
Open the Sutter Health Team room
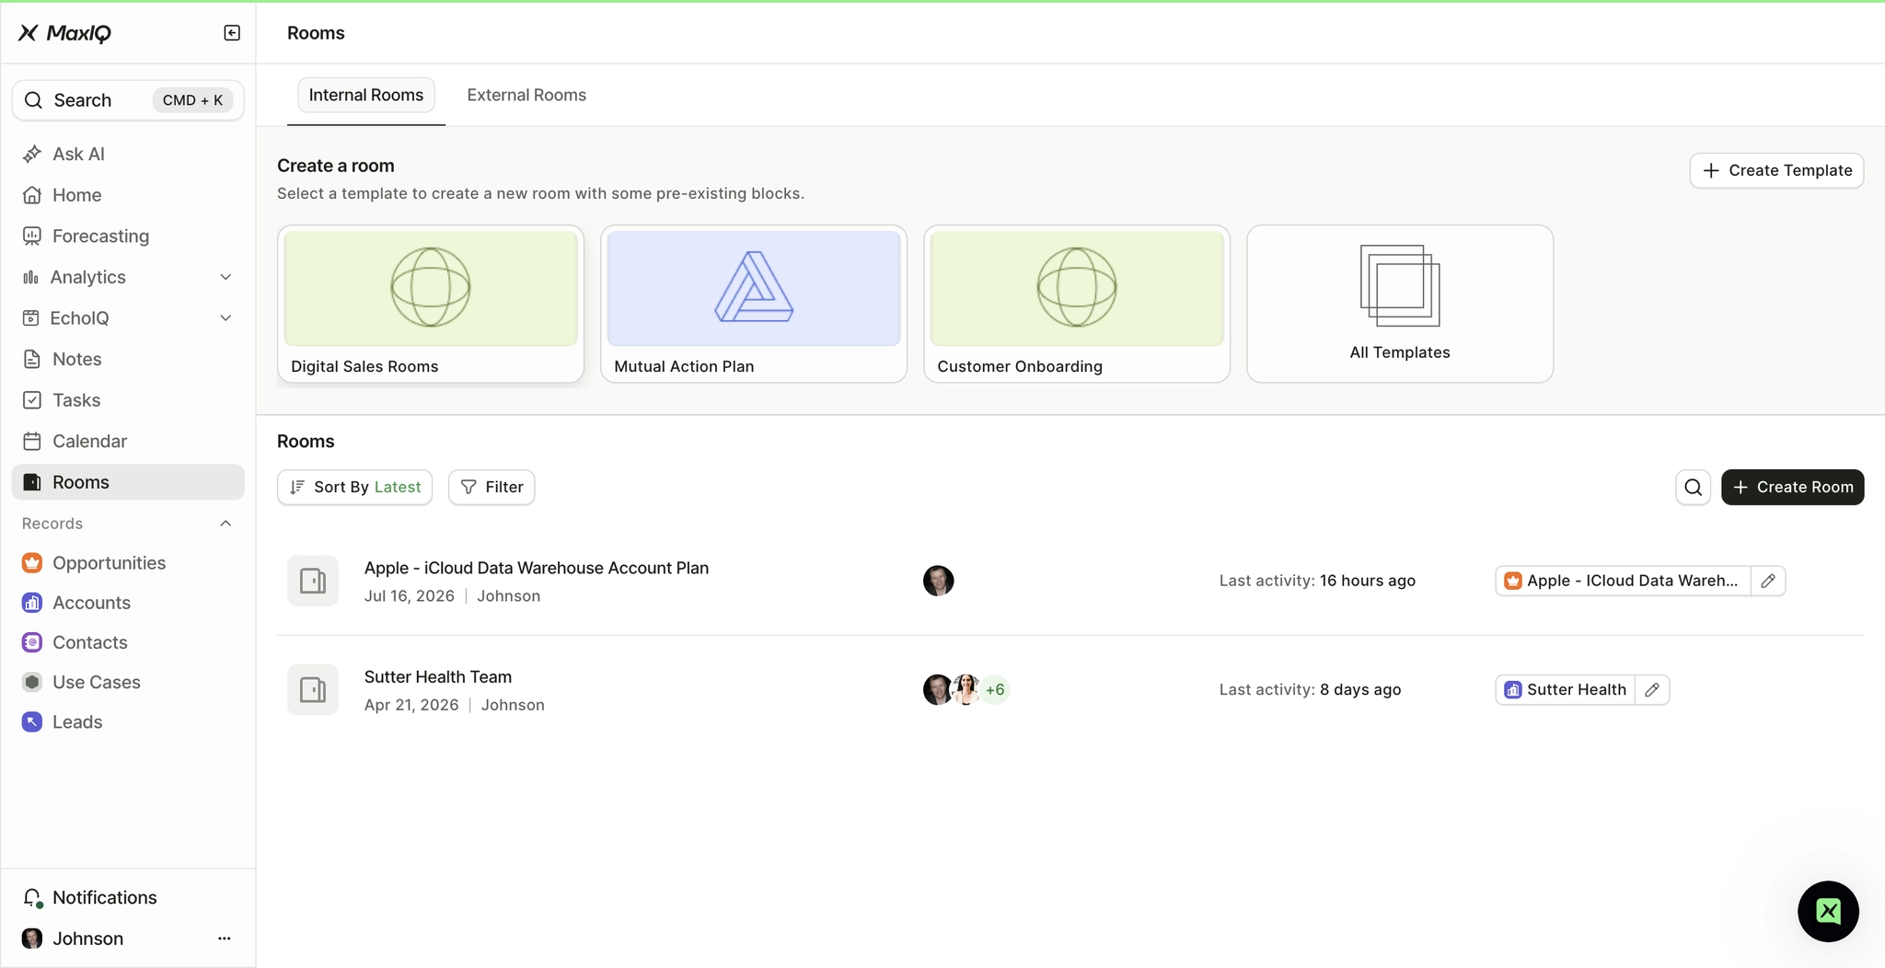click(x=438, y=676)
